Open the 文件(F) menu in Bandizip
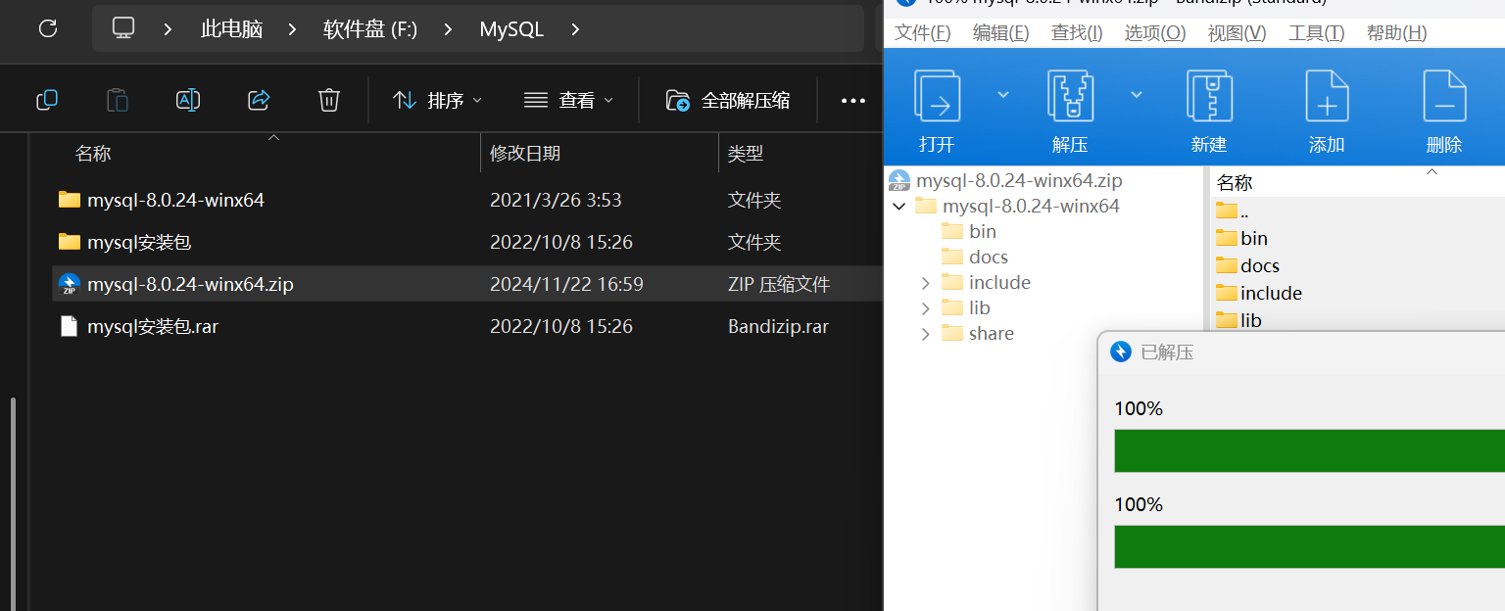The height and width of the screenshot is (611, 1505). pyautogui.click(x=923, y=33)
